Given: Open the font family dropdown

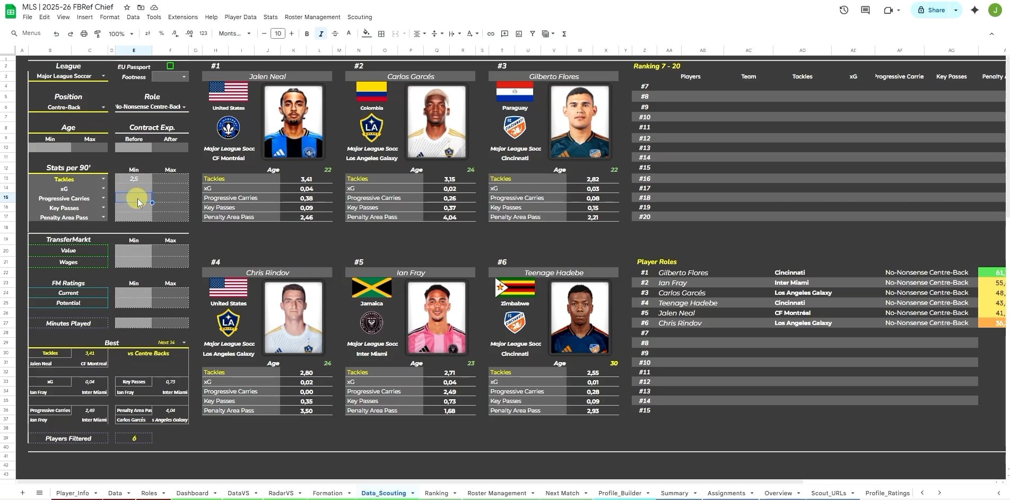Looking at the screenshot, I should click(234, 33).
